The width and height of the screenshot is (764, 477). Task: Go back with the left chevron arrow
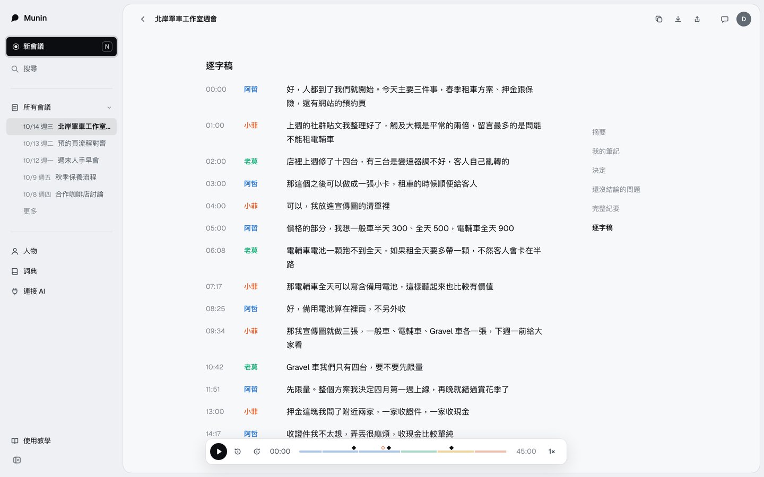143,19
